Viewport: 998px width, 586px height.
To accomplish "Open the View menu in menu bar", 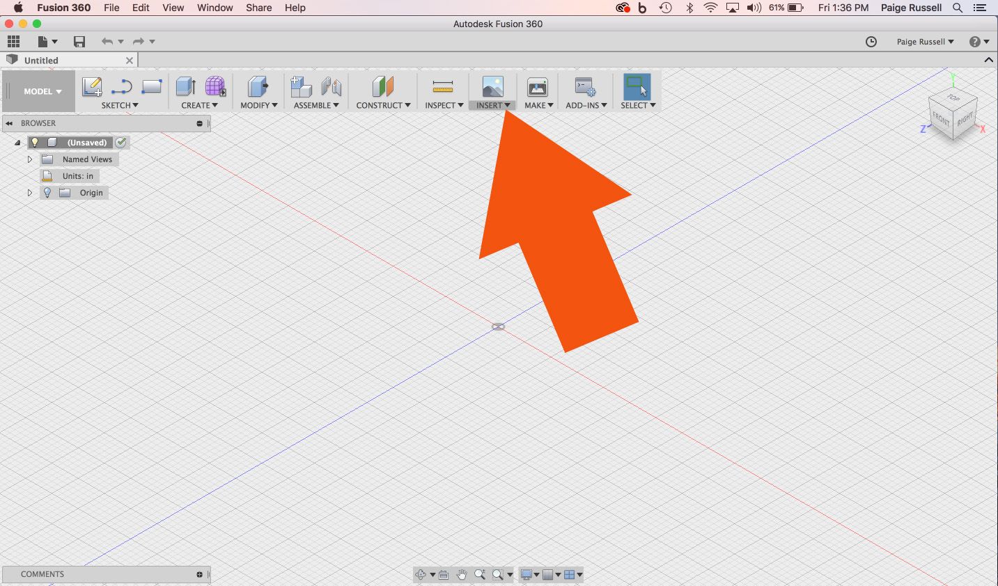I will click(173, 8).
